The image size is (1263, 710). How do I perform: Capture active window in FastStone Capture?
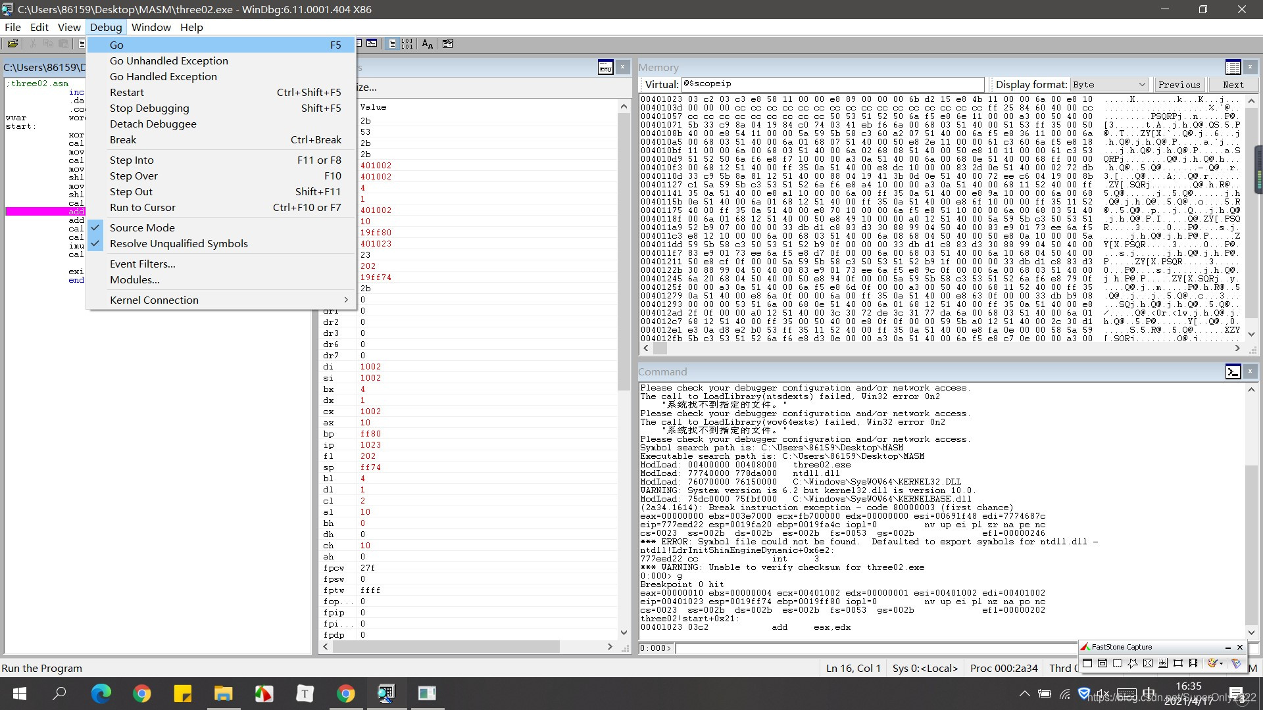tap(1087, 663)
